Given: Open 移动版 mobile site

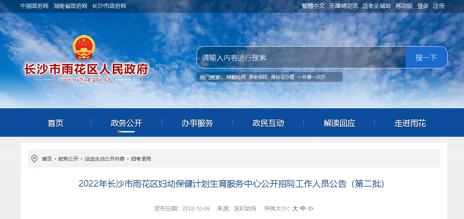Looking at the screenshot, I should (x=404, y=6).
